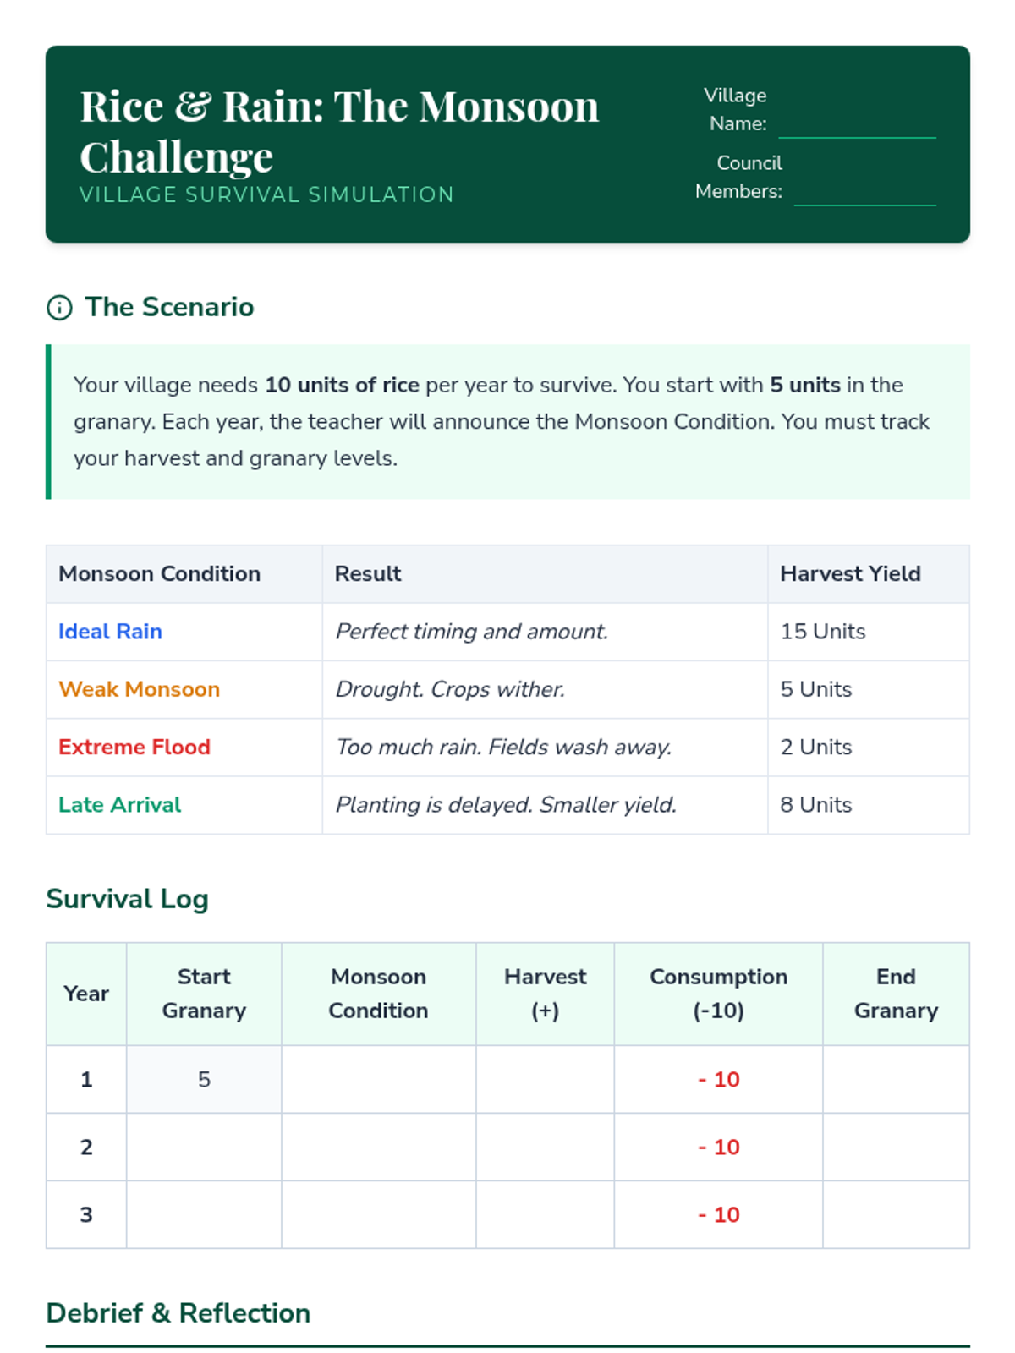The width and height of the screenshot is (1015, 1353).
Task: Click the Council Members input line
Action: coord(864,192)
